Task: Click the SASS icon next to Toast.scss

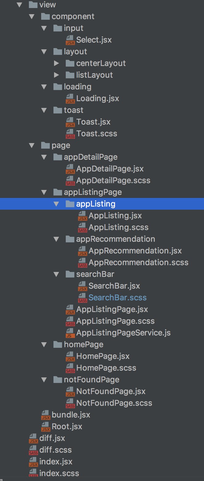Action: coord(70,134)
